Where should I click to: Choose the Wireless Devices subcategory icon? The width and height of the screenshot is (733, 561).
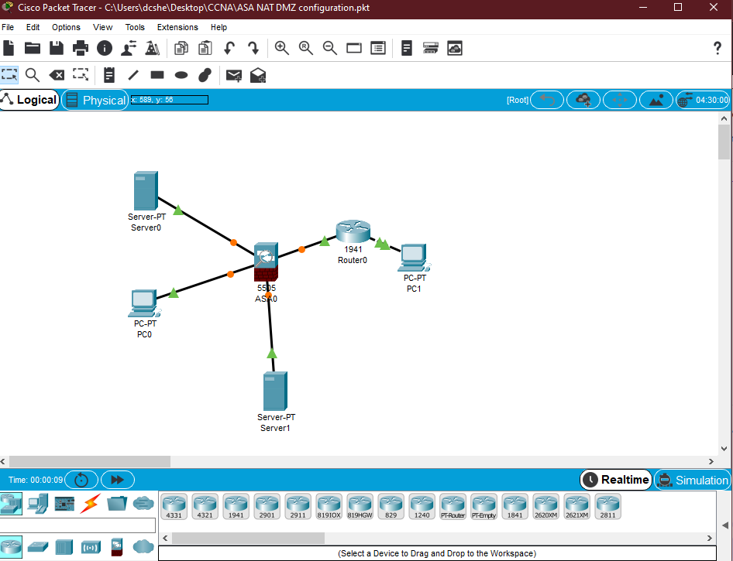pos(91,546)
